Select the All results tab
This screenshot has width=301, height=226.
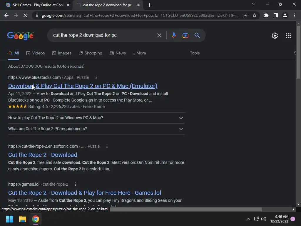(14, 53)
